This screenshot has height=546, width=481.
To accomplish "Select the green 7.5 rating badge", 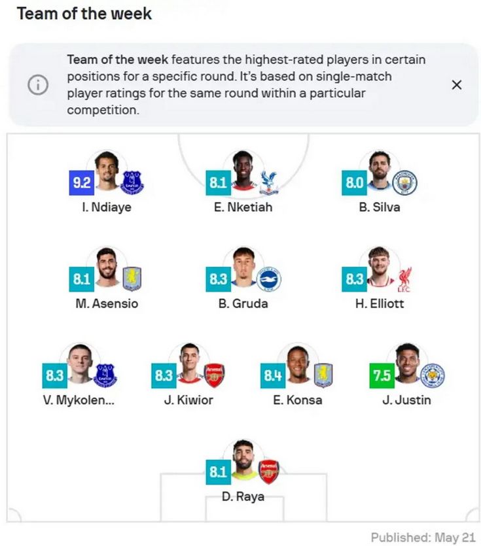I will (x=382, y=376).
